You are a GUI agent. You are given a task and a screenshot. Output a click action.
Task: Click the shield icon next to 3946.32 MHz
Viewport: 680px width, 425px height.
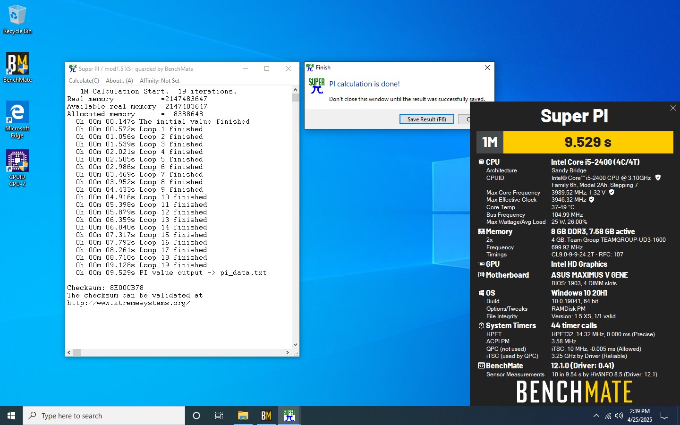[592, 200]
